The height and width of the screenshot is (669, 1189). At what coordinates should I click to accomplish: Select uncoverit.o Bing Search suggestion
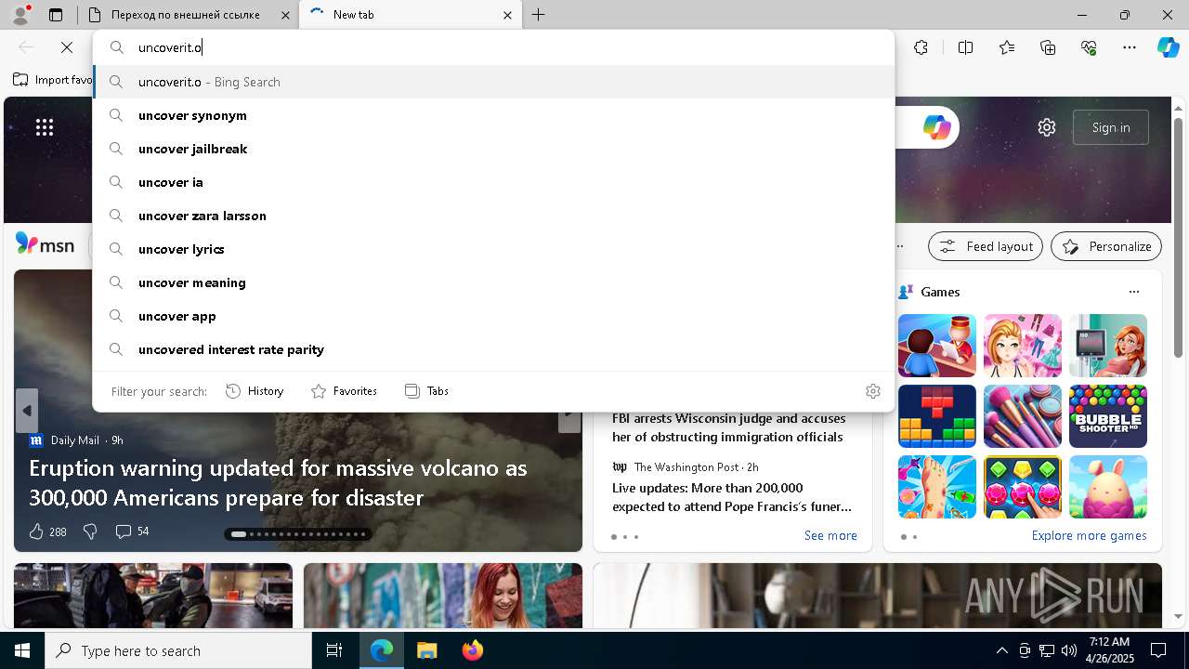point(493,82)
